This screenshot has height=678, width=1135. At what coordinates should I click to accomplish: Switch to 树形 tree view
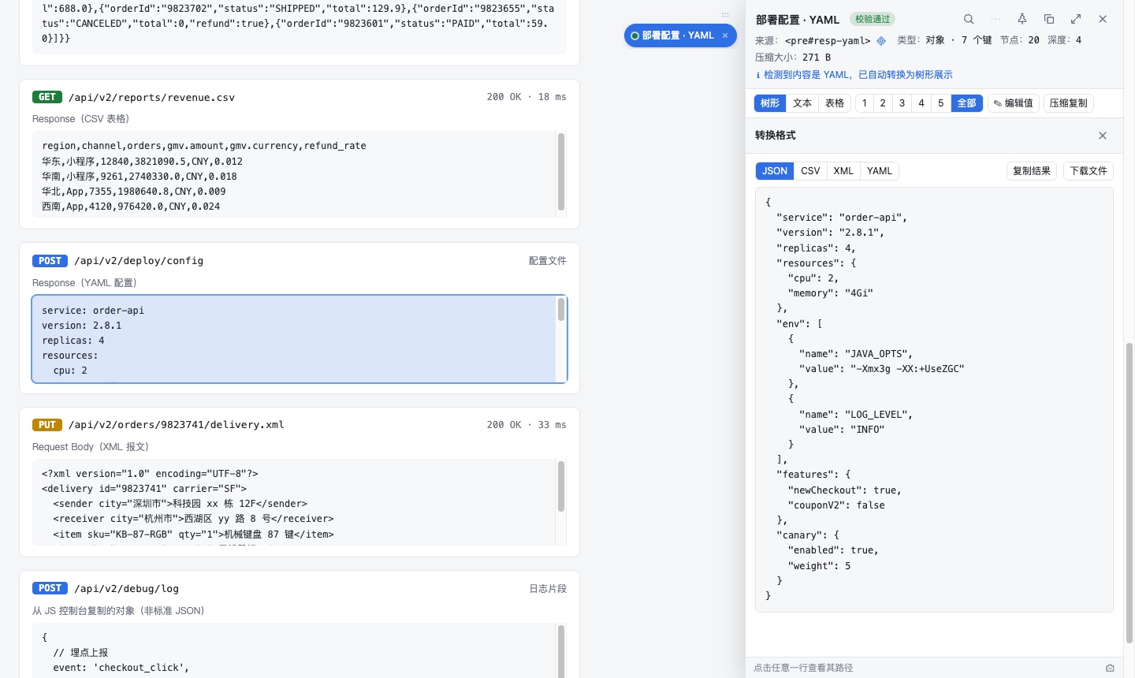[x=770, y=103]
